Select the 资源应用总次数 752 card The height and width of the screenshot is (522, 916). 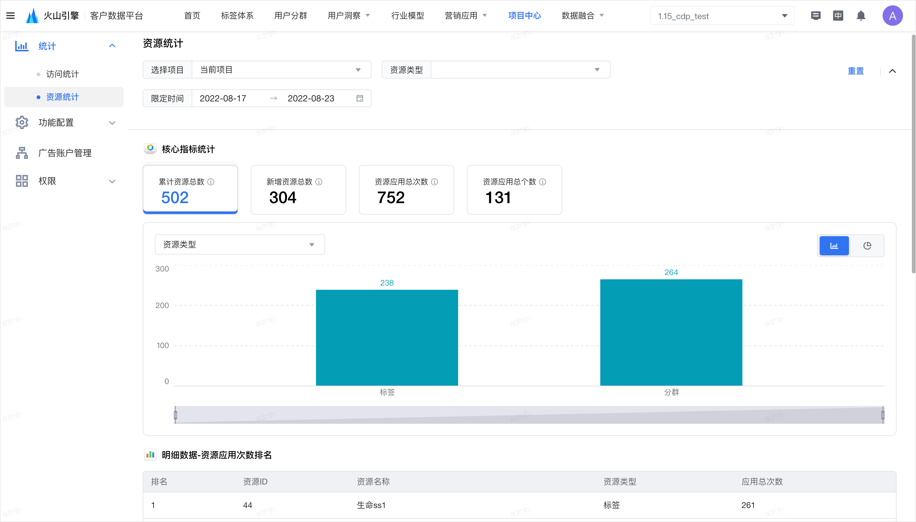(407, 190)
